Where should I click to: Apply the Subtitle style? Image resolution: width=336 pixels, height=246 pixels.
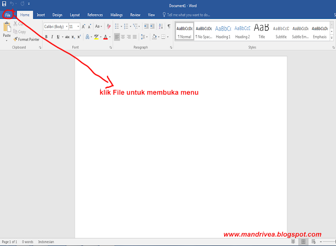tap(281, 32)
